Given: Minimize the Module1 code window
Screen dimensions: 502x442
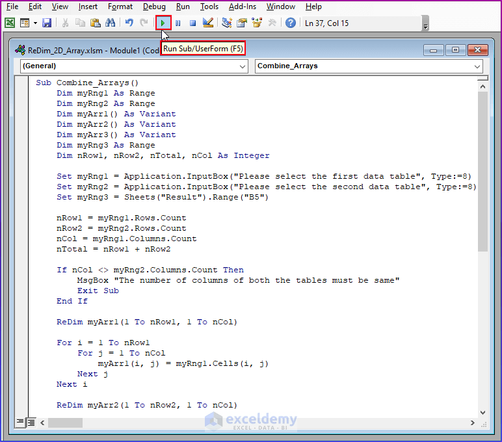Looking at the screenshot, I should tap(433, 50).
